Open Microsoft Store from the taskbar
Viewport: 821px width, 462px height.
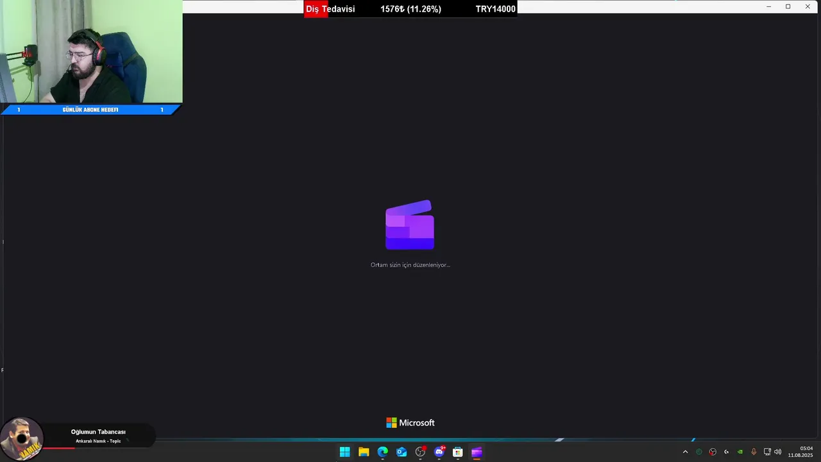[x=458, y=452]
